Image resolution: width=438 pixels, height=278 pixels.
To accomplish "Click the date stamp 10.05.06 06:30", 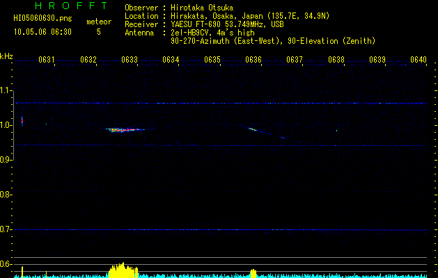I will [x=42, y=32].
